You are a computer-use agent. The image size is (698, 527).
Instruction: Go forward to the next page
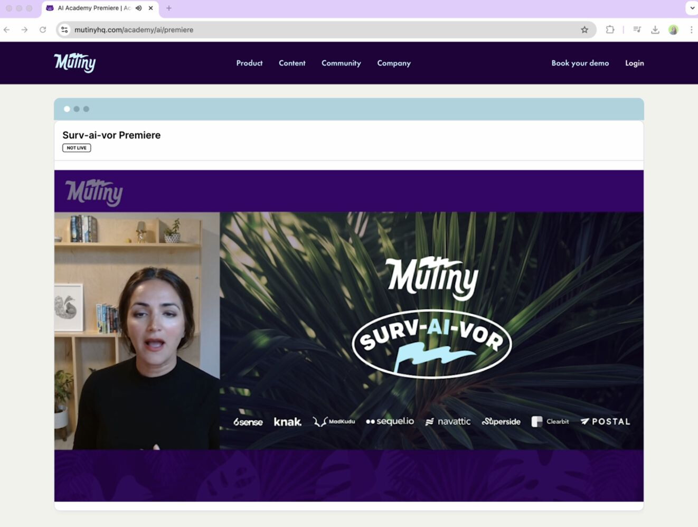(24, 30)
